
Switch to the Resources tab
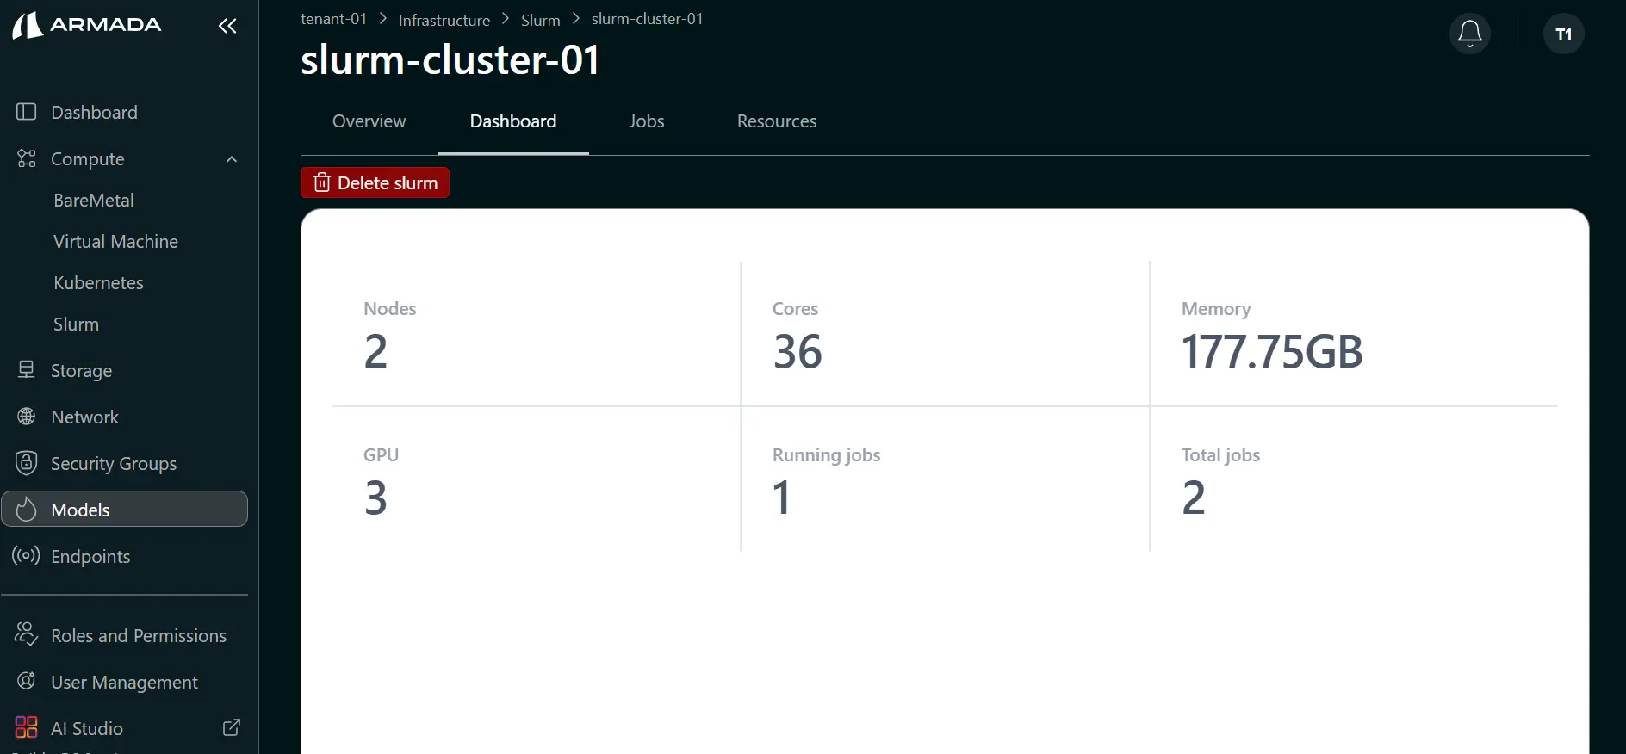pyautogui.click(x=777, y=121)
